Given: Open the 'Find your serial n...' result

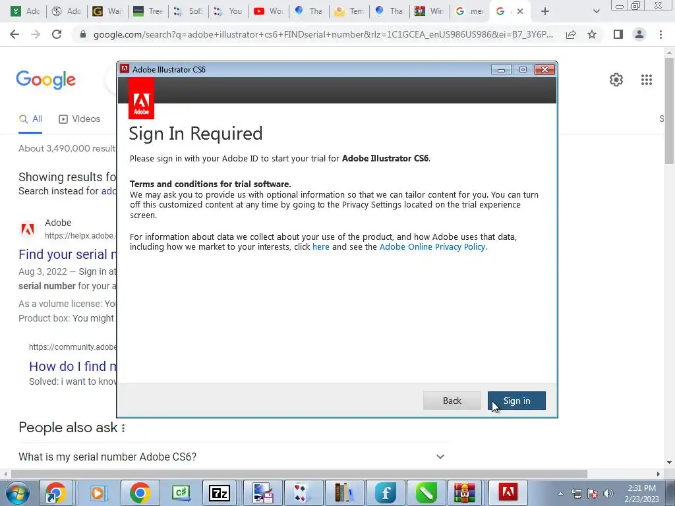Looking at the screenshot, I should coord(67,254).
